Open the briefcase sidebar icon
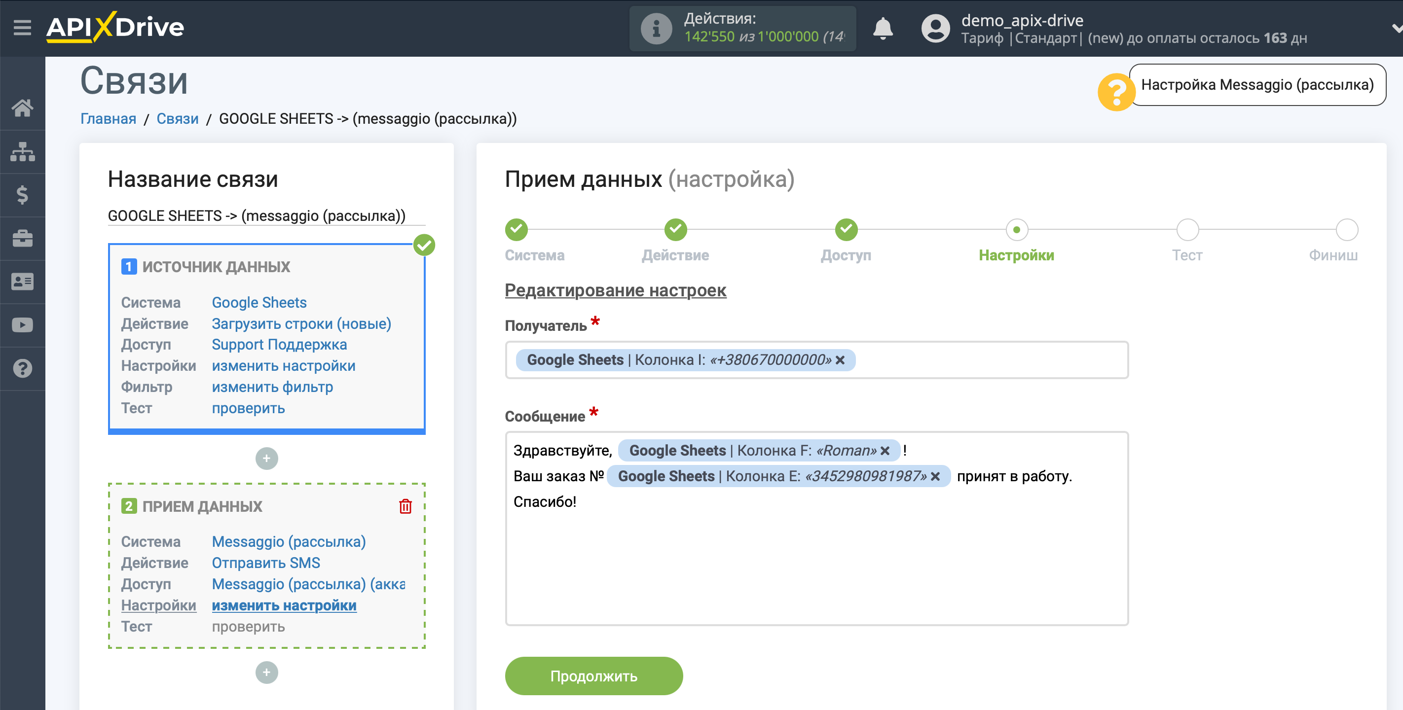 (x=22, y=239)
